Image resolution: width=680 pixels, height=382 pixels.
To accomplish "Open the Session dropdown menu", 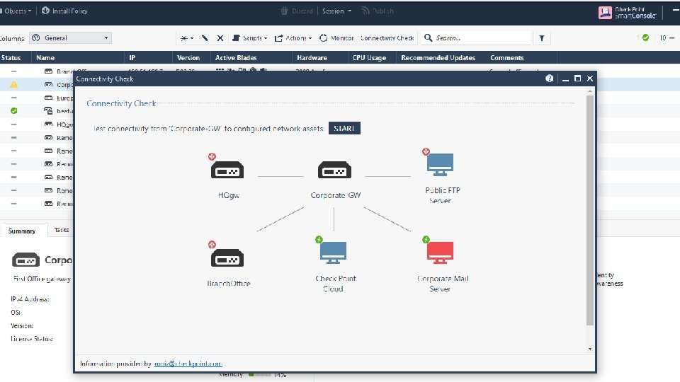I will [336, 11].
